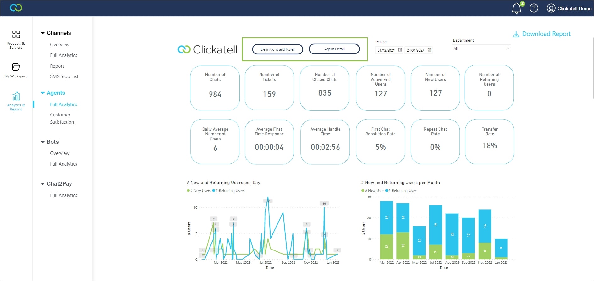Click New and Returning Users per Month title
This screenshot has width=594, height=281.
click(x=401, y=183)
